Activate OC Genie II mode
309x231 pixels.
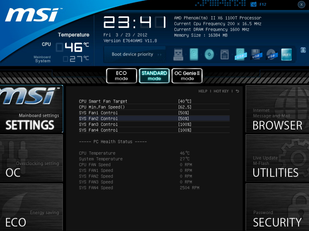tap(187, 76)
